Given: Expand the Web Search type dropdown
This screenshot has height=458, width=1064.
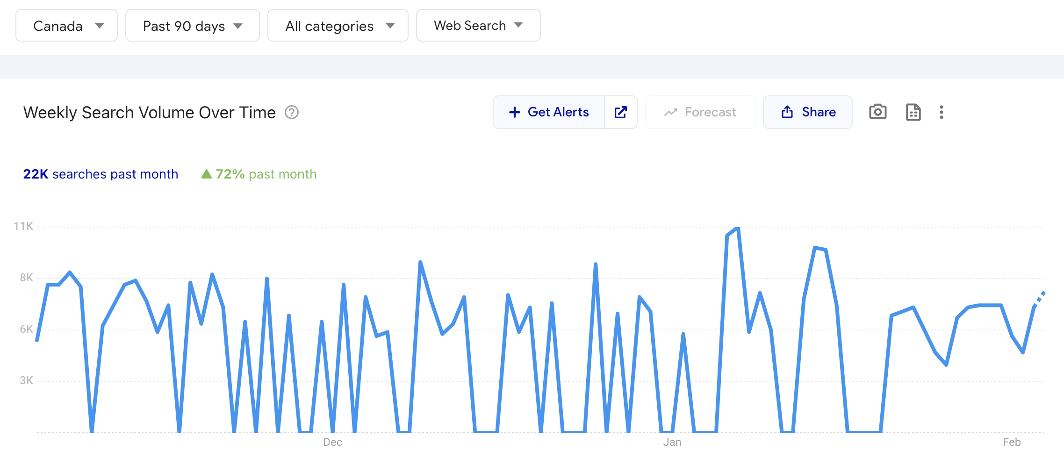Looking at the screenshot, I should click(x=478, y=26).
